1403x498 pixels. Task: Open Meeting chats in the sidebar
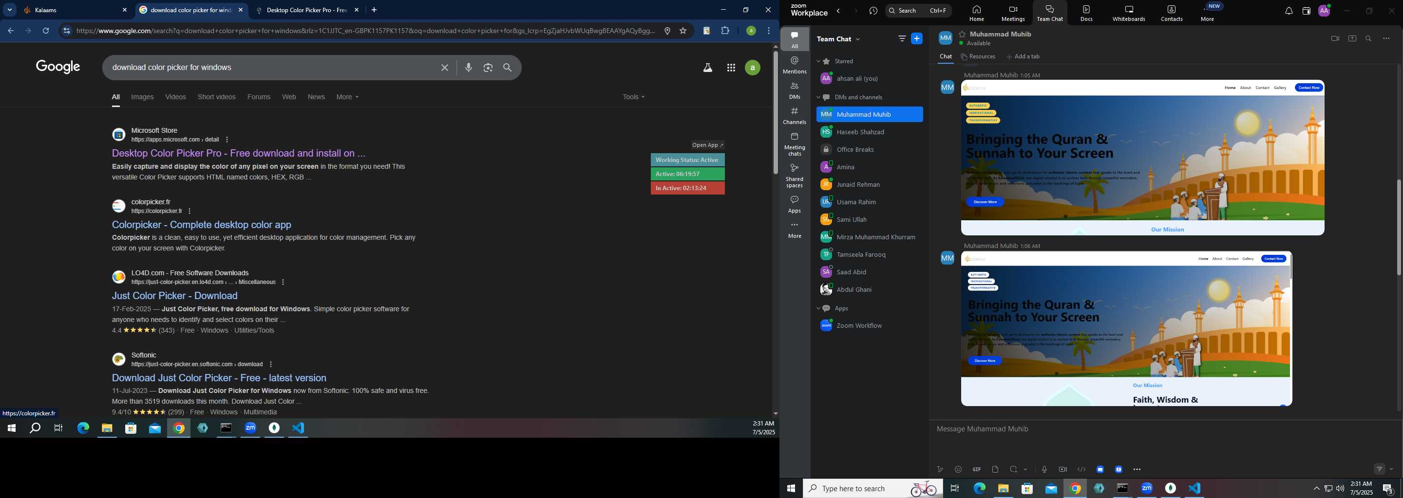[795, 144]
